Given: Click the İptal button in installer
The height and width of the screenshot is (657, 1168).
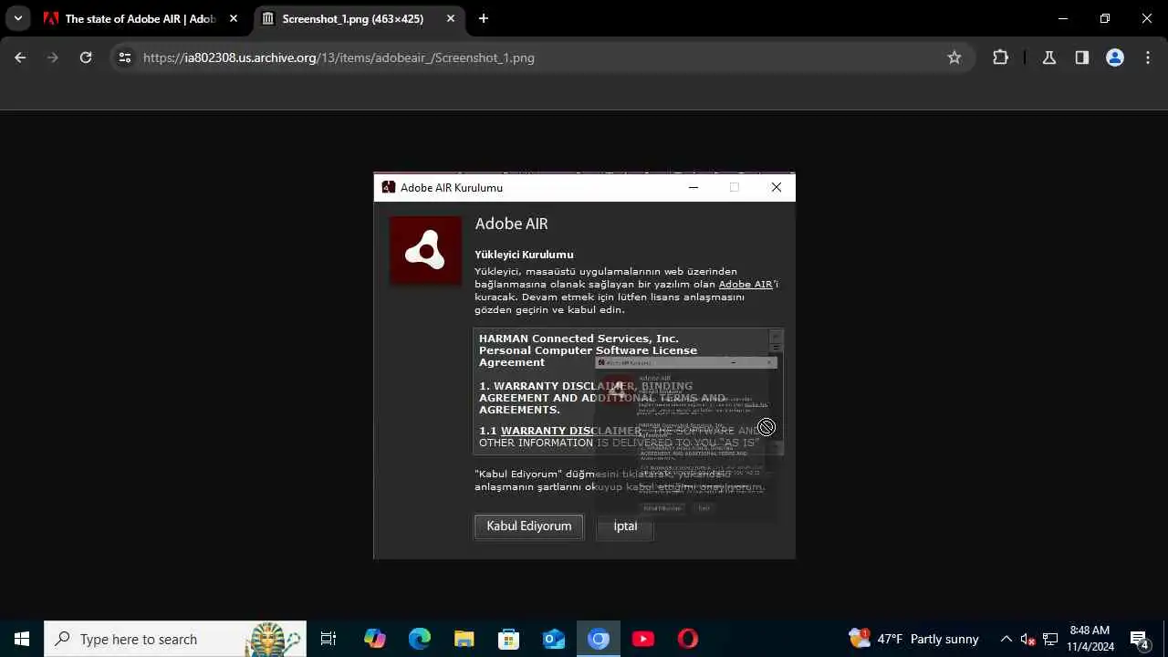Looking at the screenshot, I should 625,527.
